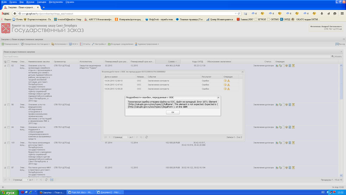Expand the row for procedure number 90
Viewport: 346px width, 195px height.
click(x=5, y=105)
